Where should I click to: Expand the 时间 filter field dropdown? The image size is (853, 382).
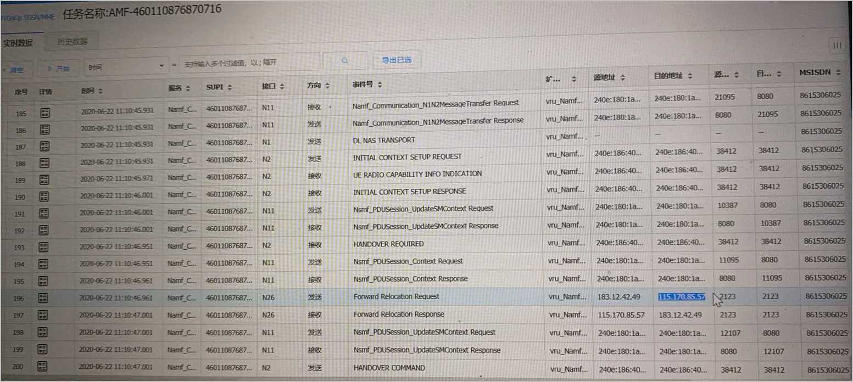pyautogui.click(x=161, y=66)
